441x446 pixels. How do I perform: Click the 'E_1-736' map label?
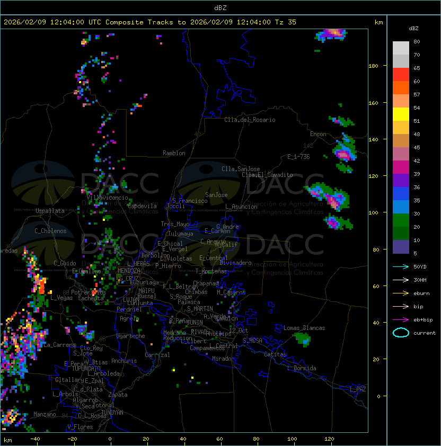[298, 157]
